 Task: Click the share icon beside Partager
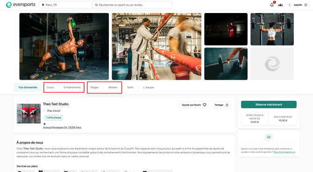(x=227, y=105)
